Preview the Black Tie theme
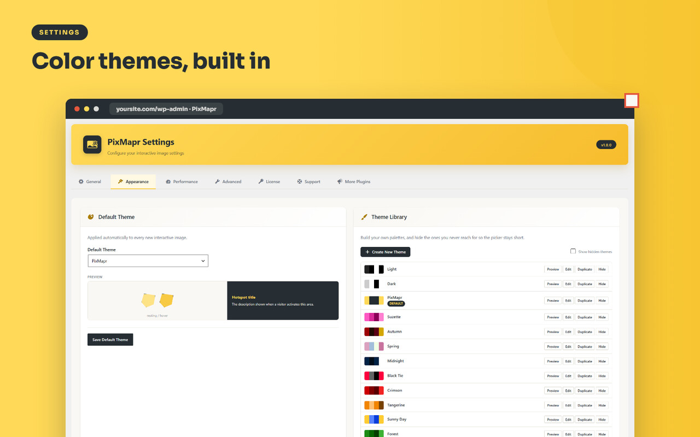700x437 pixels. [553, 376]
